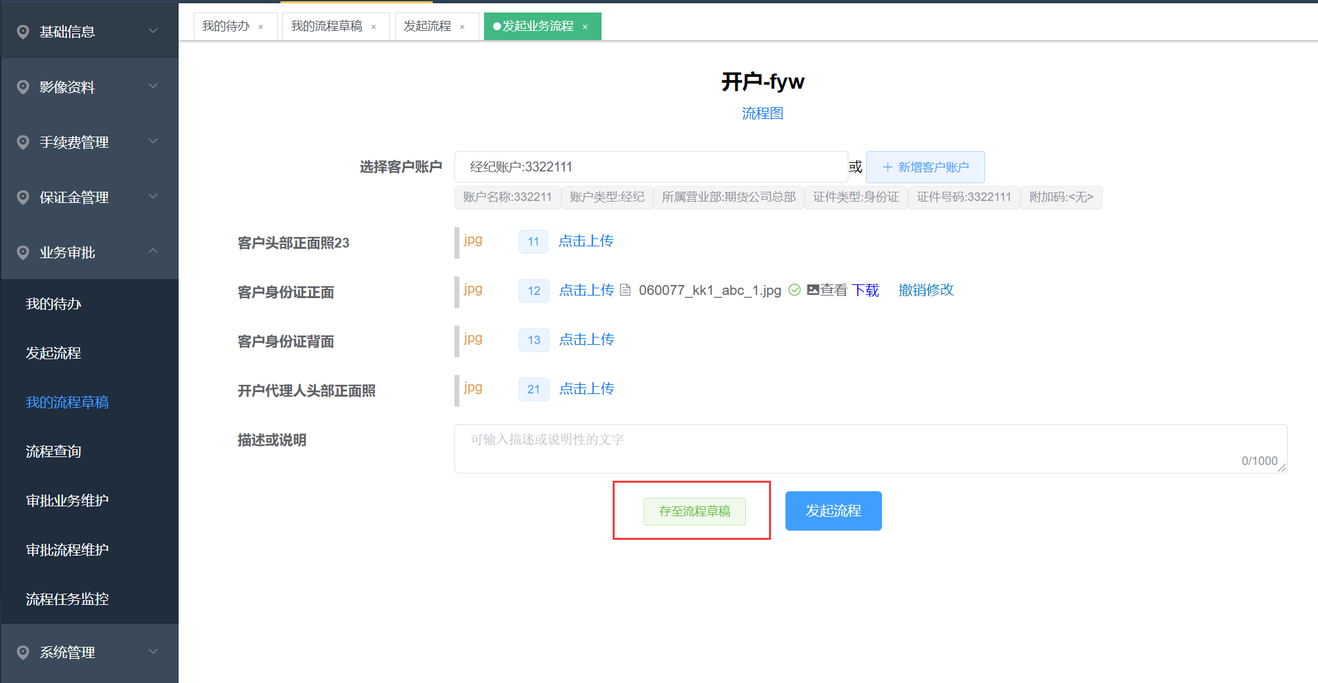This screenshot has width=1318, height=683.
Task: Click the 下载 link
Action: [866, 290]
